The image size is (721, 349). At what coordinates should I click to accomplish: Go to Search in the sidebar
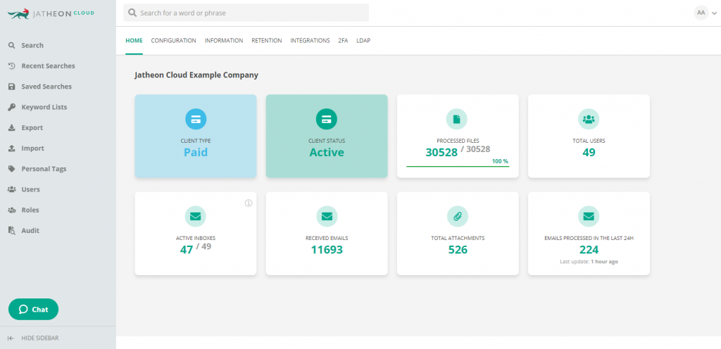tap(32, 46)
